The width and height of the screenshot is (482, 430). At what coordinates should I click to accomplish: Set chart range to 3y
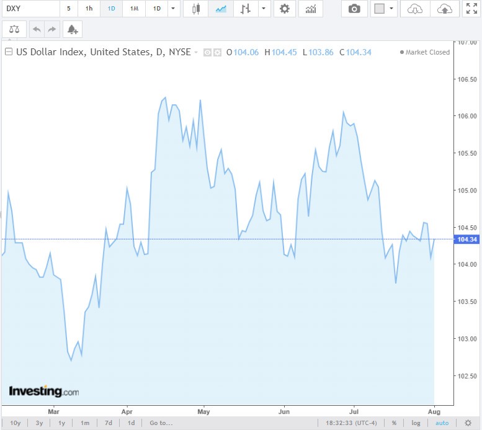[39, 423]
